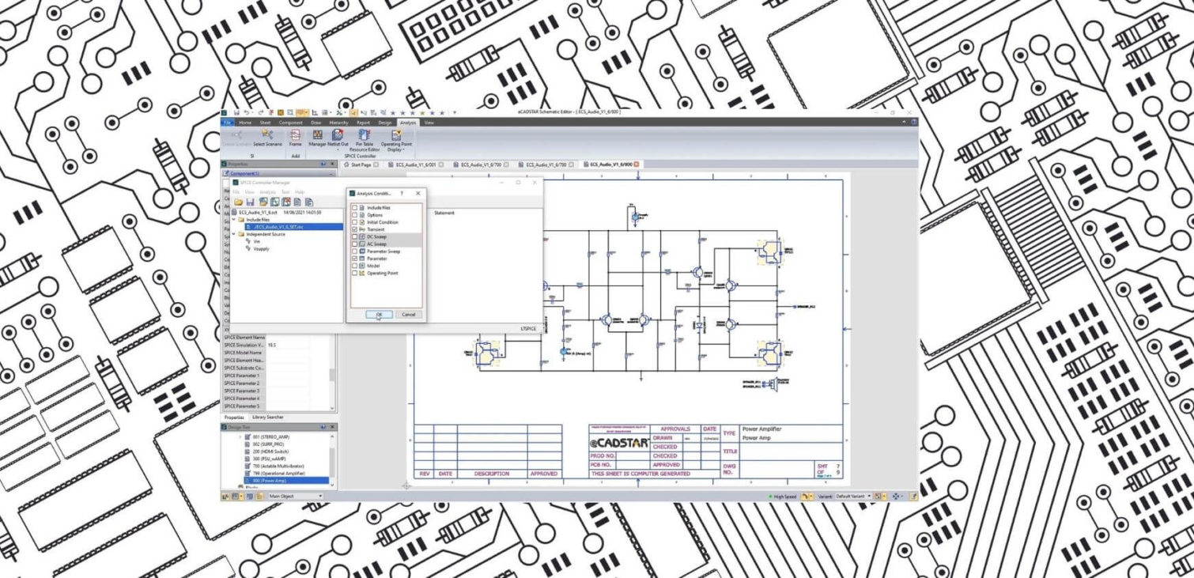The image size is (1194, 578).
Task: Click the open folder icon in SPICE Controller Manager
Action: click(x=238, y=202)
